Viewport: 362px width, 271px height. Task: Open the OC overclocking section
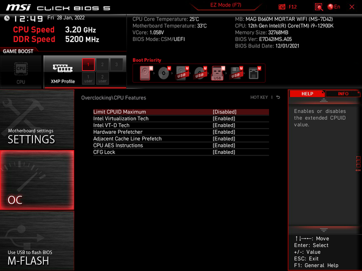point(37,180)
